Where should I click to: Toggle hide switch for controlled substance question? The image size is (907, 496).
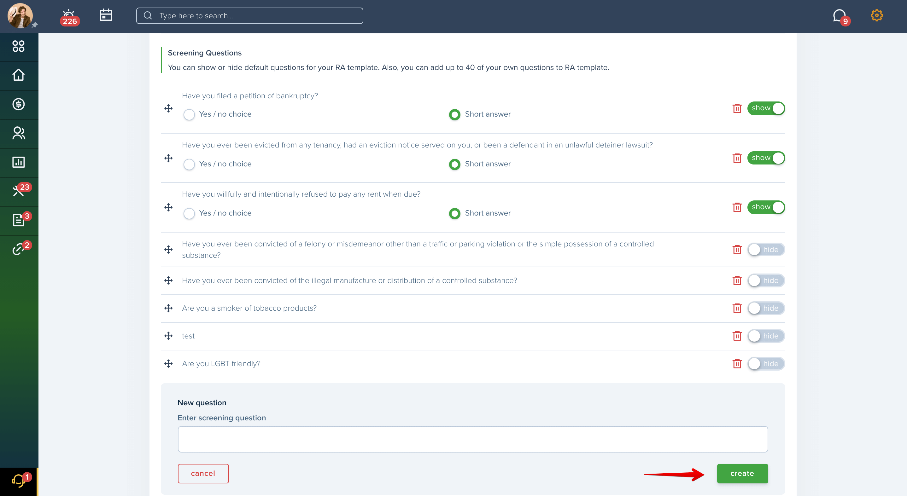click(x=766, y=280)
